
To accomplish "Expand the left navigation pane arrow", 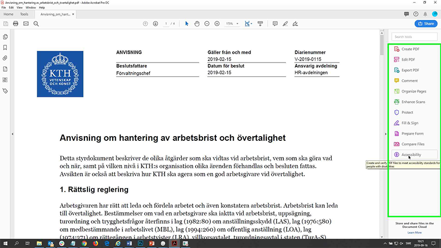I will [x=12, y=134].
